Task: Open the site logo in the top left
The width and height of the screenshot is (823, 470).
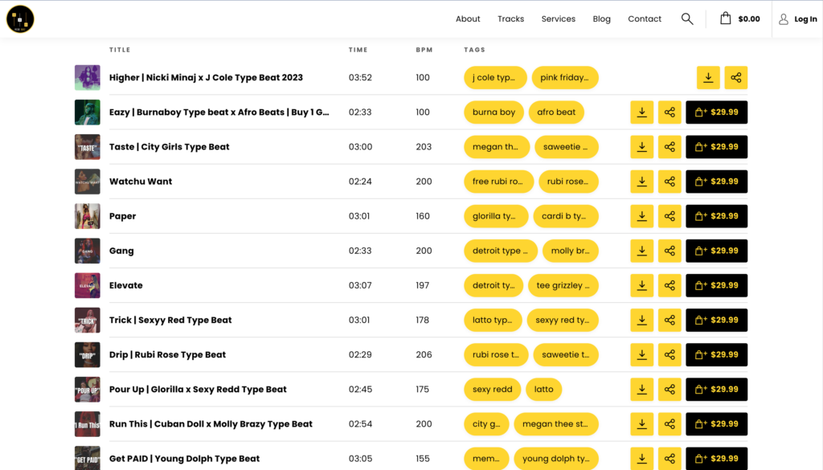Action: click(x=20, y=18)
